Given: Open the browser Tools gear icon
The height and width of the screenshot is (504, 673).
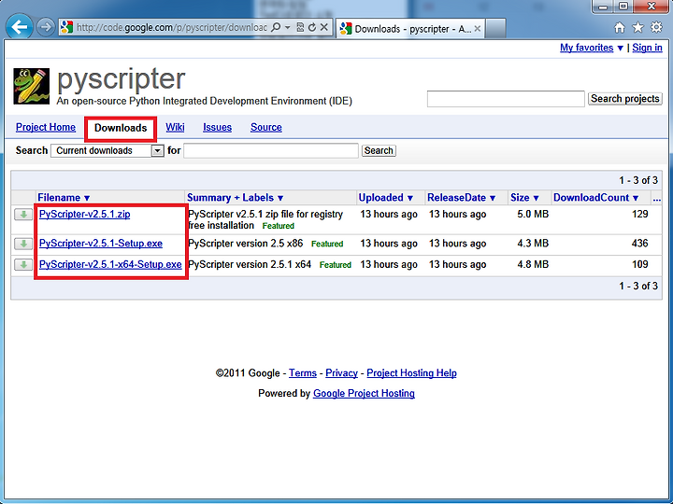Looking at the screenshot, I should click(657, 27).
